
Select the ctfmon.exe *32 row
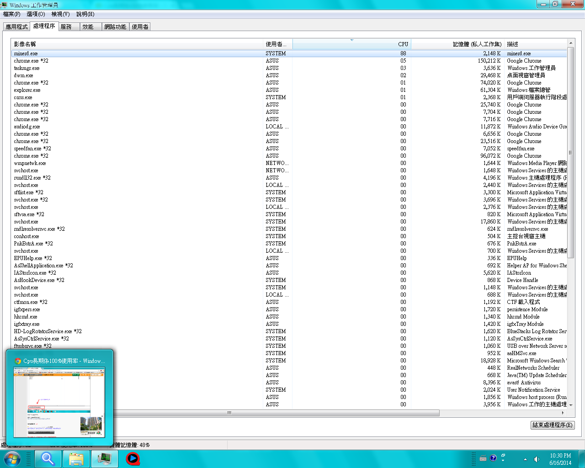pyautogui.click(x=289, y=302)
